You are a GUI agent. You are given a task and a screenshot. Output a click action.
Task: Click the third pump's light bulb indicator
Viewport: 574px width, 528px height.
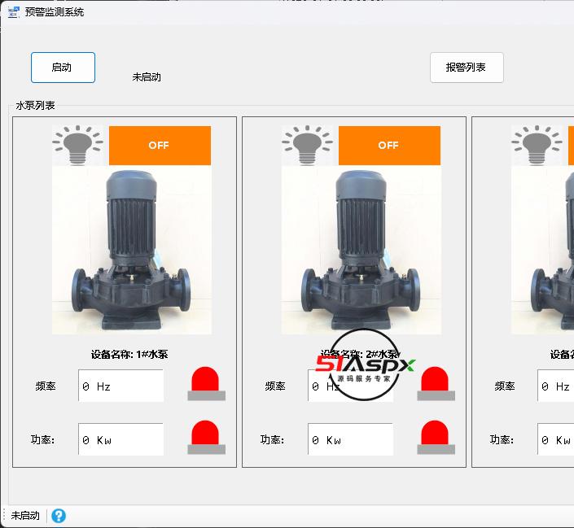(x=537, y=146)
